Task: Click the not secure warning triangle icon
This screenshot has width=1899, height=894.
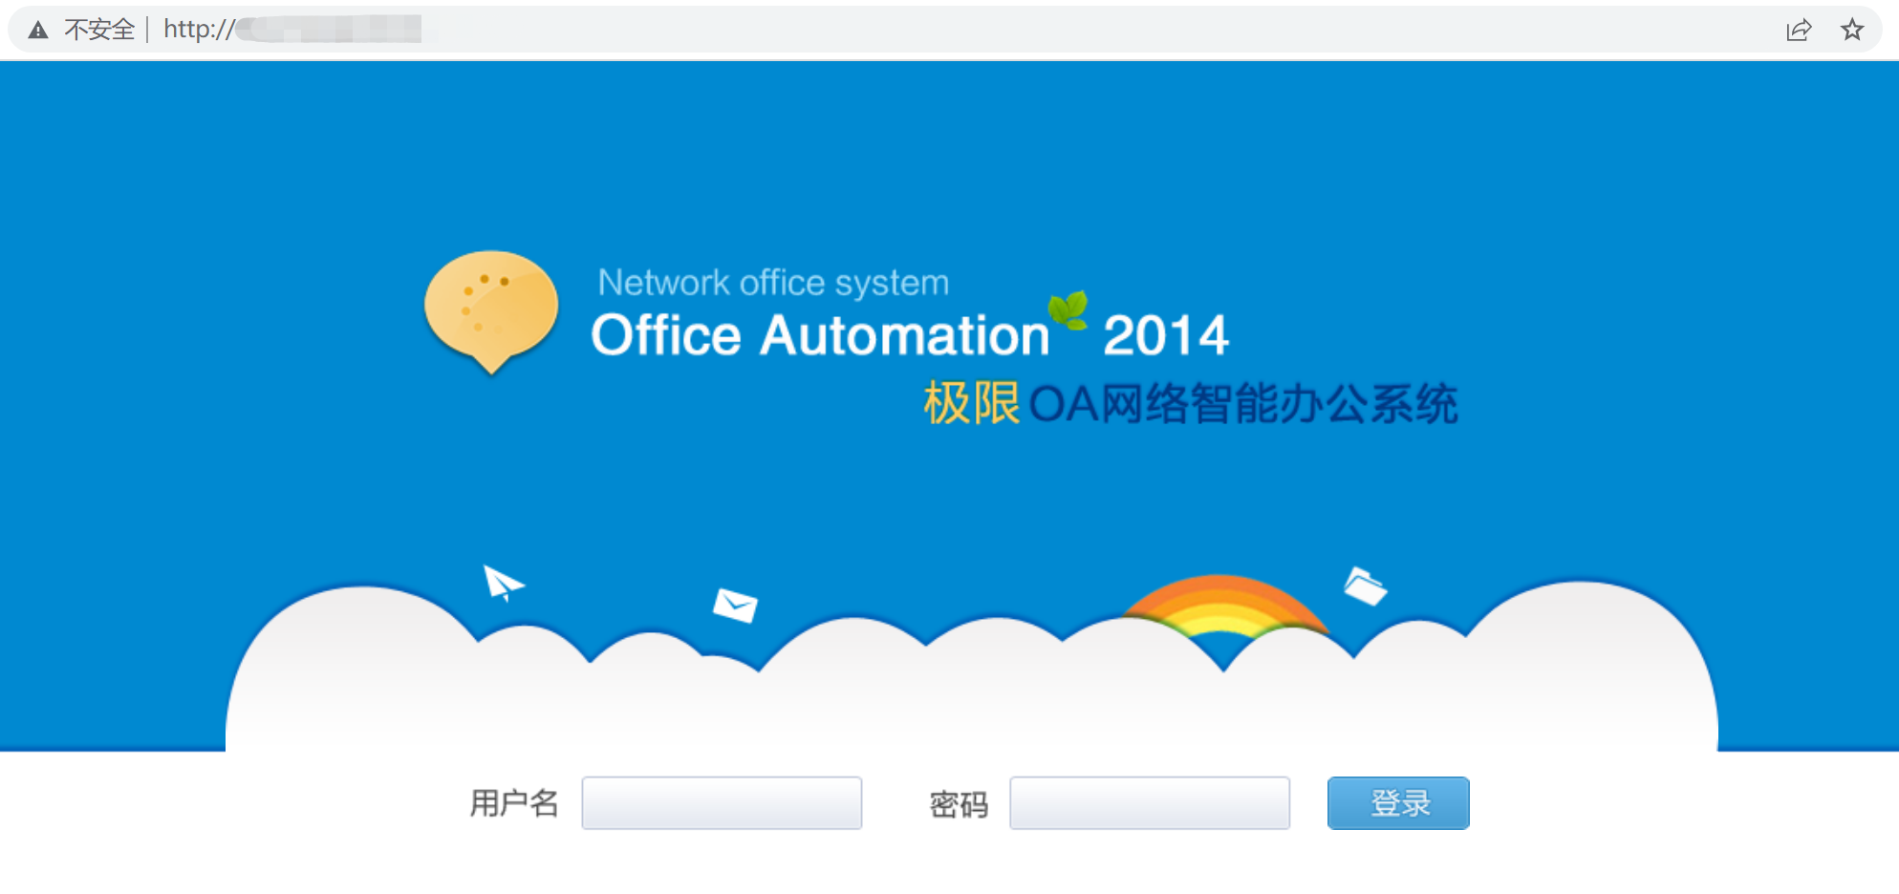Action: click(x=38, y=31)
